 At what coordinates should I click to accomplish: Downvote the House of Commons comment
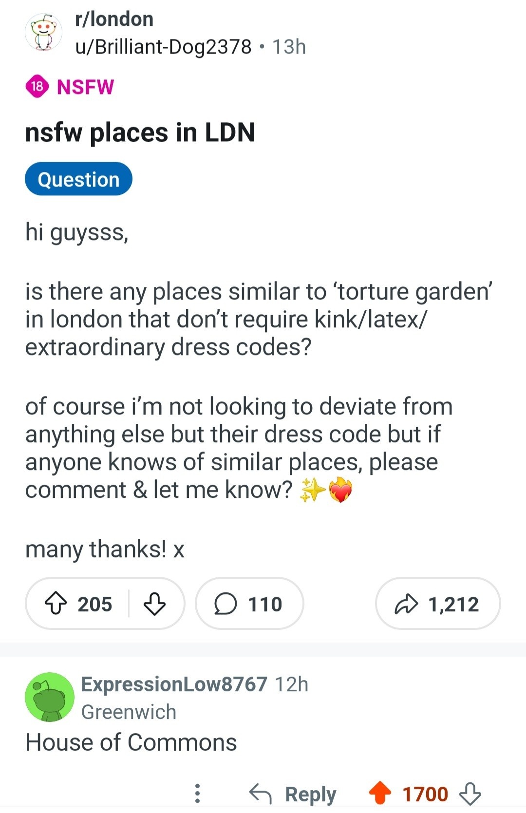470,793
